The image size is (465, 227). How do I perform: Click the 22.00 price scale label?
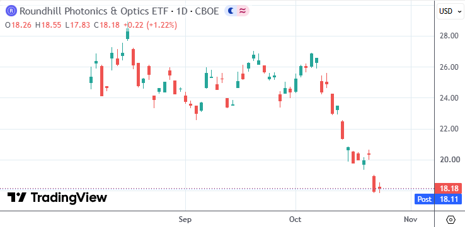click(x=449, y=129)
